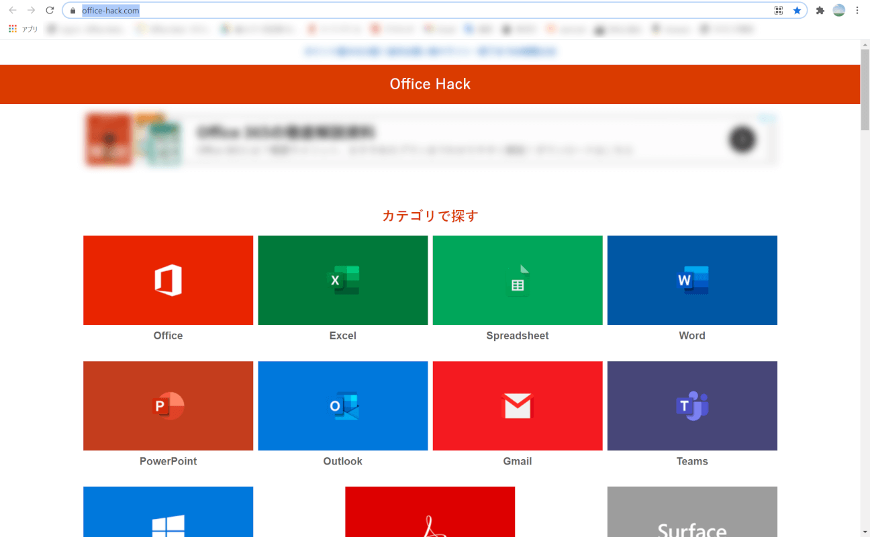Click the Office Hack site title
870x537 pixels.
430,84
